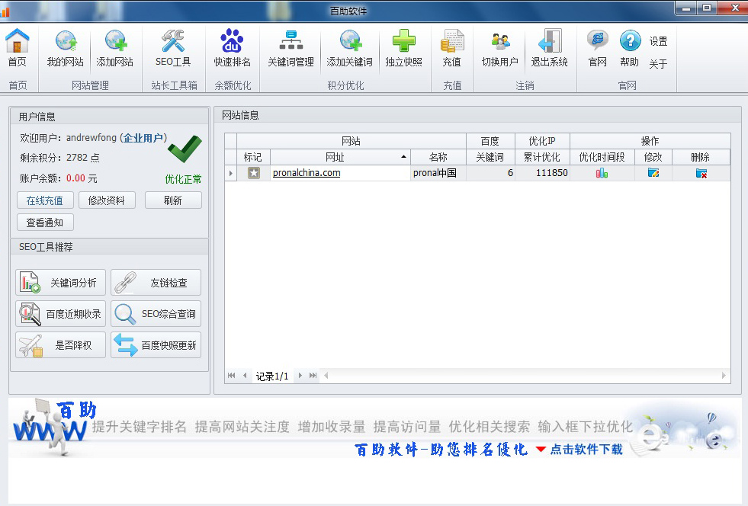The width and height of the screenshot is (748, 506).
Task: Open the 官网 website icon
Action: click(598, 48)
